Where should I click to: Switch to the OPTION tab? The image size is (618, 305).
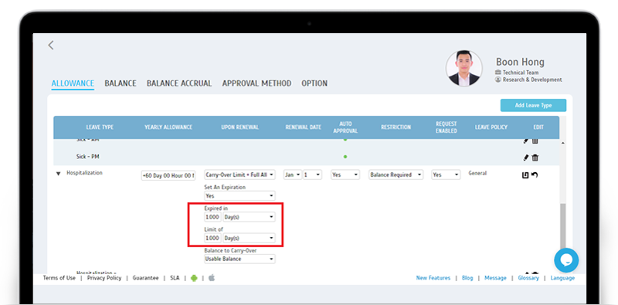314,83
